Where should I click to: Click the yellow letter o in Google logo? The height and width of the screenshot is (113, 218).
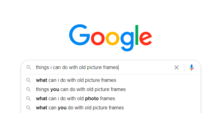112,38
